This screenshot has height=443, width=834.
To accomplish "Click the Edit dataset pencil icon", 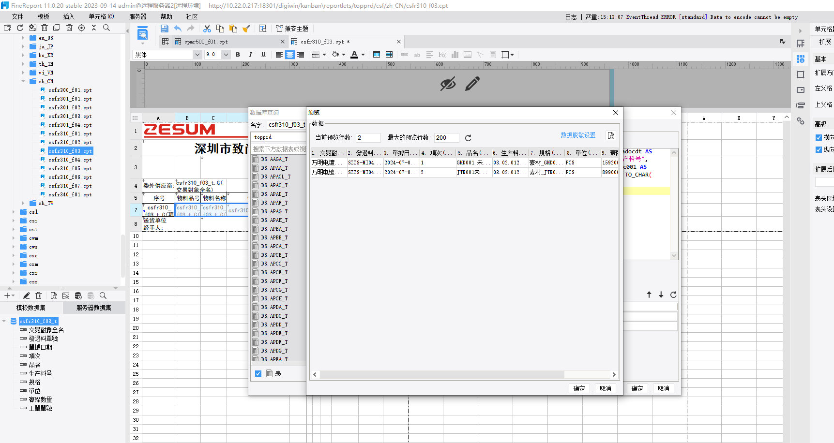I will point(27,295).
